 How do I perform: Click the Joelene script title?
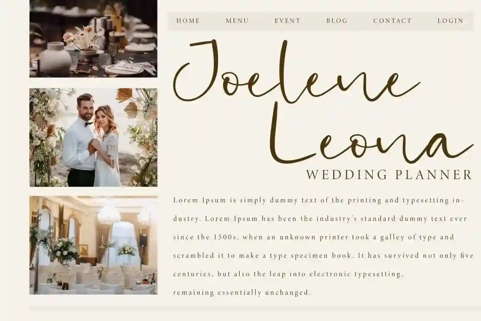coord(296,72)
